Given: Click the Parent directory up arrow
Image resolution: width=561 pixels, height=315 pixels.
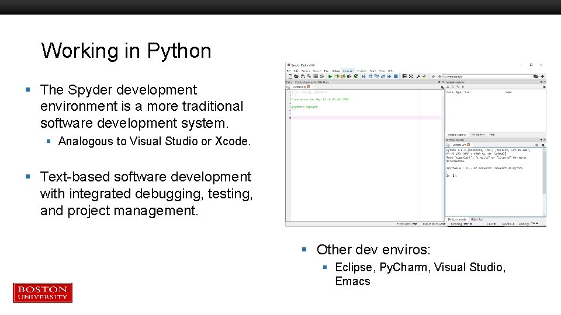Looking at the screenshot, I should pyautogui.click(x=542, y=76).
